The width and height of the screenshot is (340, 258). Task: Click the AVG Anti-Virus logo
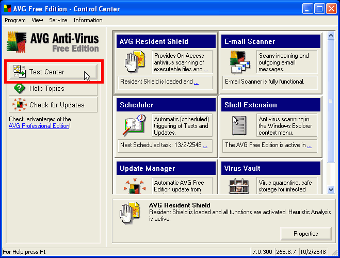click(x=53, y=42)
